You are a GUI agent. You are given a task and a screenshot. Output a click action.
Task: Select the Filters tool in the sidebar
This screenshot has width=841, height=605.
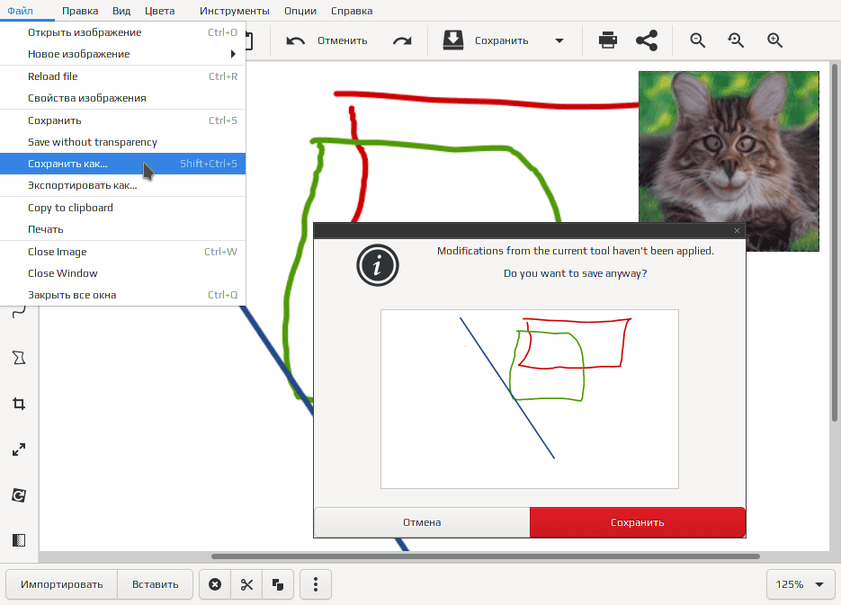(x=19, y=540)
